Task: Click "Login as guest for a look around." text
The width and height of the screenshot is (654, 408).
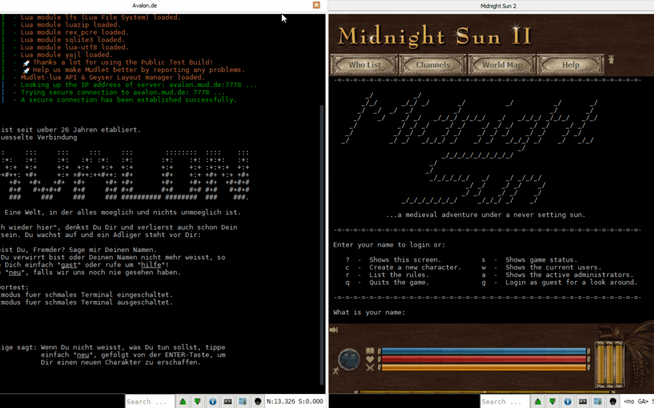Action: pos(572,282)
